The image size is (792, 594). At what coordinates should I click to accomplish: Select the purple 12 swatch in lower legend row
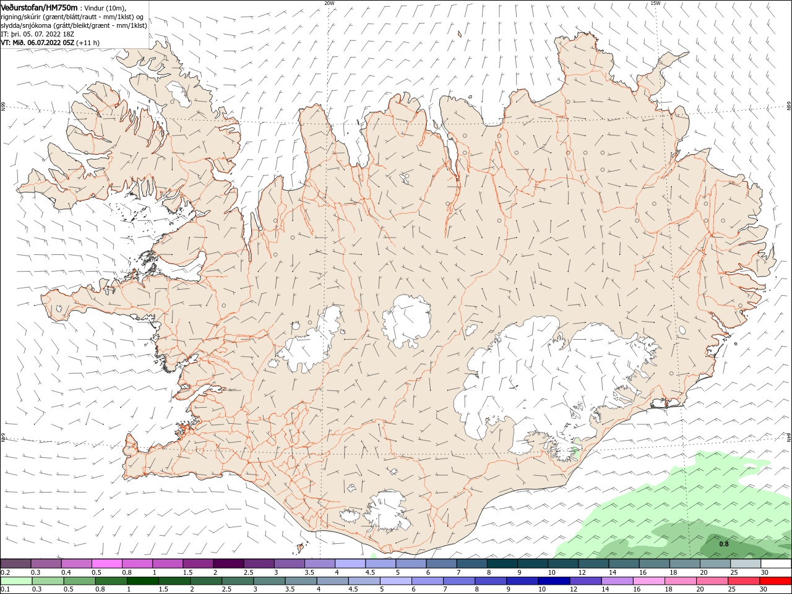585,582
